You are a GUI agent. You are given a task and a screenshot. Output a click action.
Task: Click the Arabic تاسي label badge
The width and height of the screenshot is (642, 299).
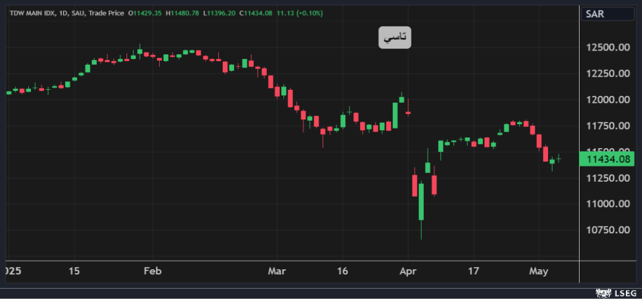point(395,38)
